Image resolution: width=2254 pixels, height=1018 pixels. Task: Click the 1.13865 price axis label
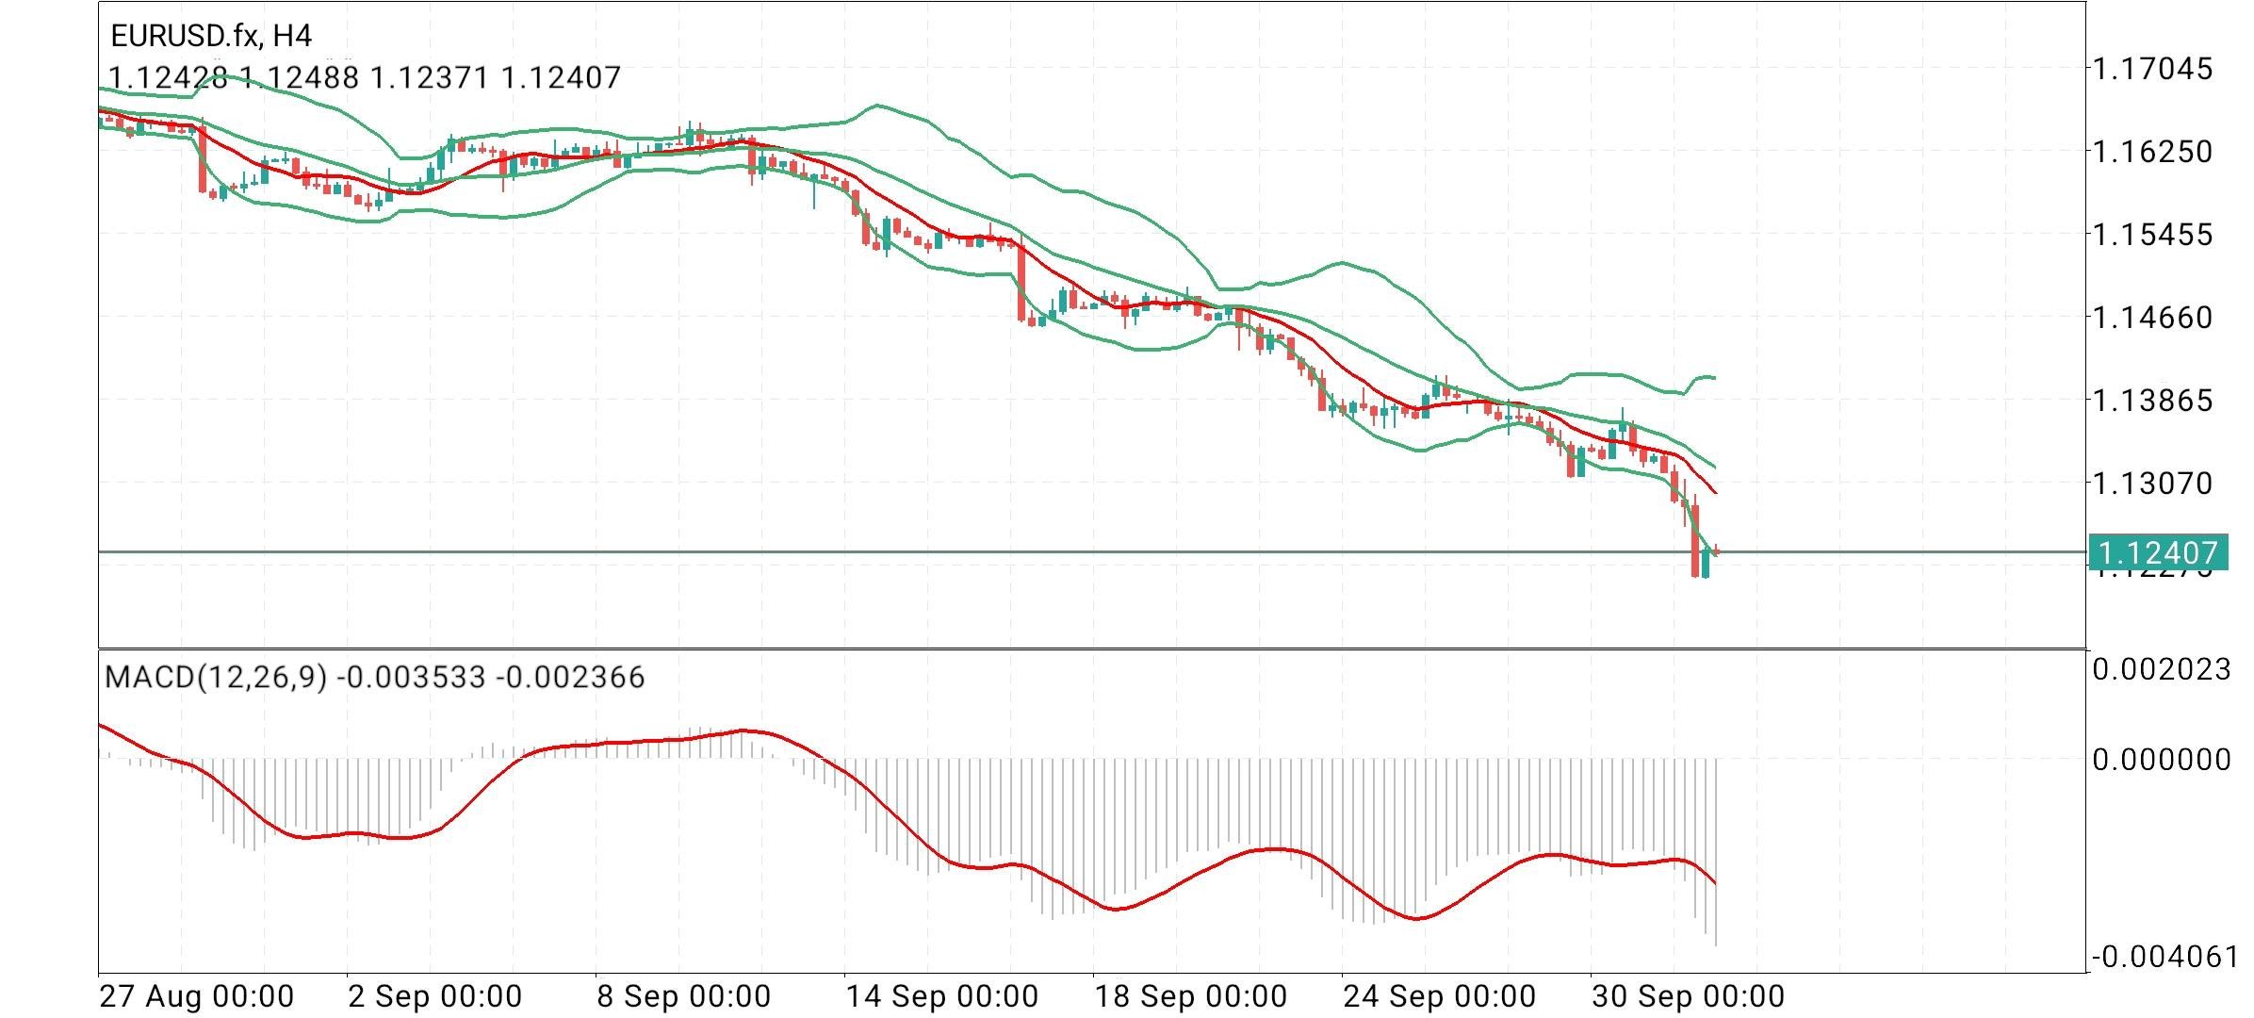pos(2152,400)
